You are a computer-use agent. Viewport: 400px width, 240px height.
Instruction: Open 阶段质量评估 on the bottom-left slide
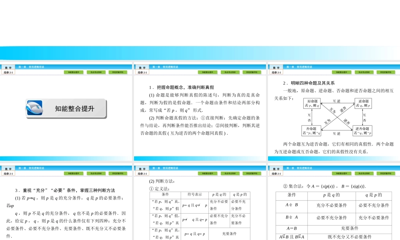click(118, 173)
